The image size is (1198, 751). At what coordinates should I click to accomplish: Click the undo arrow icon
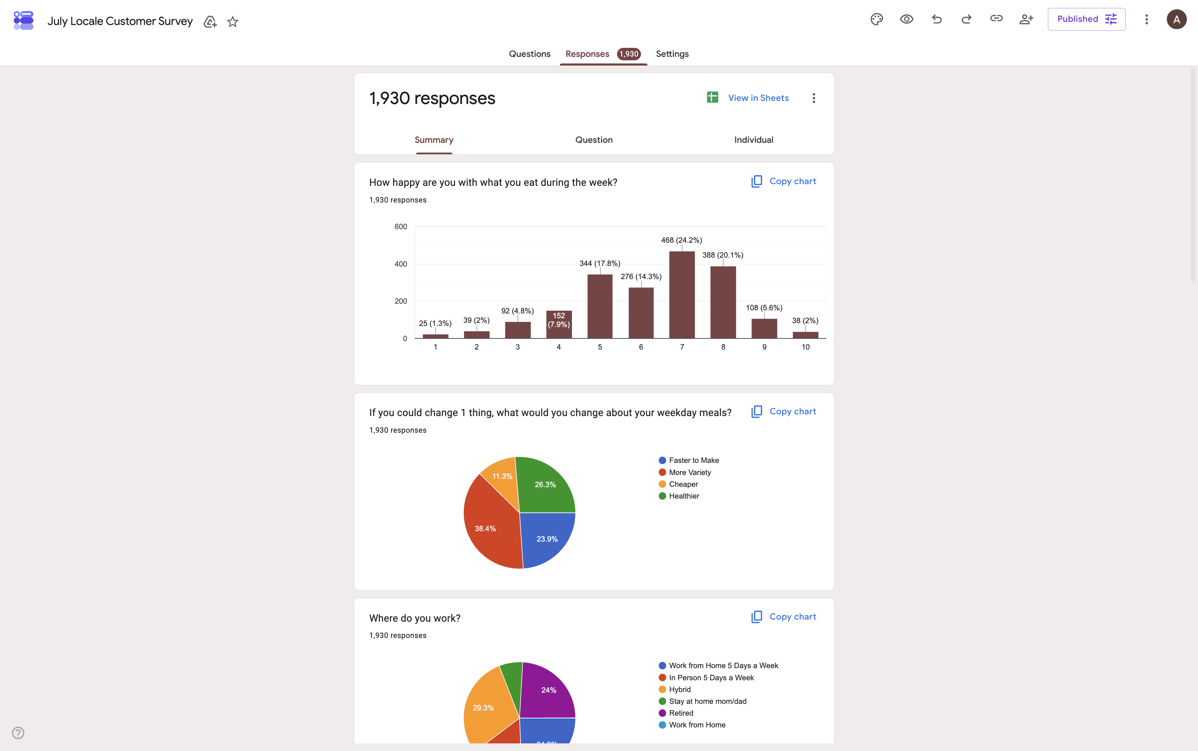pos(936,19)
